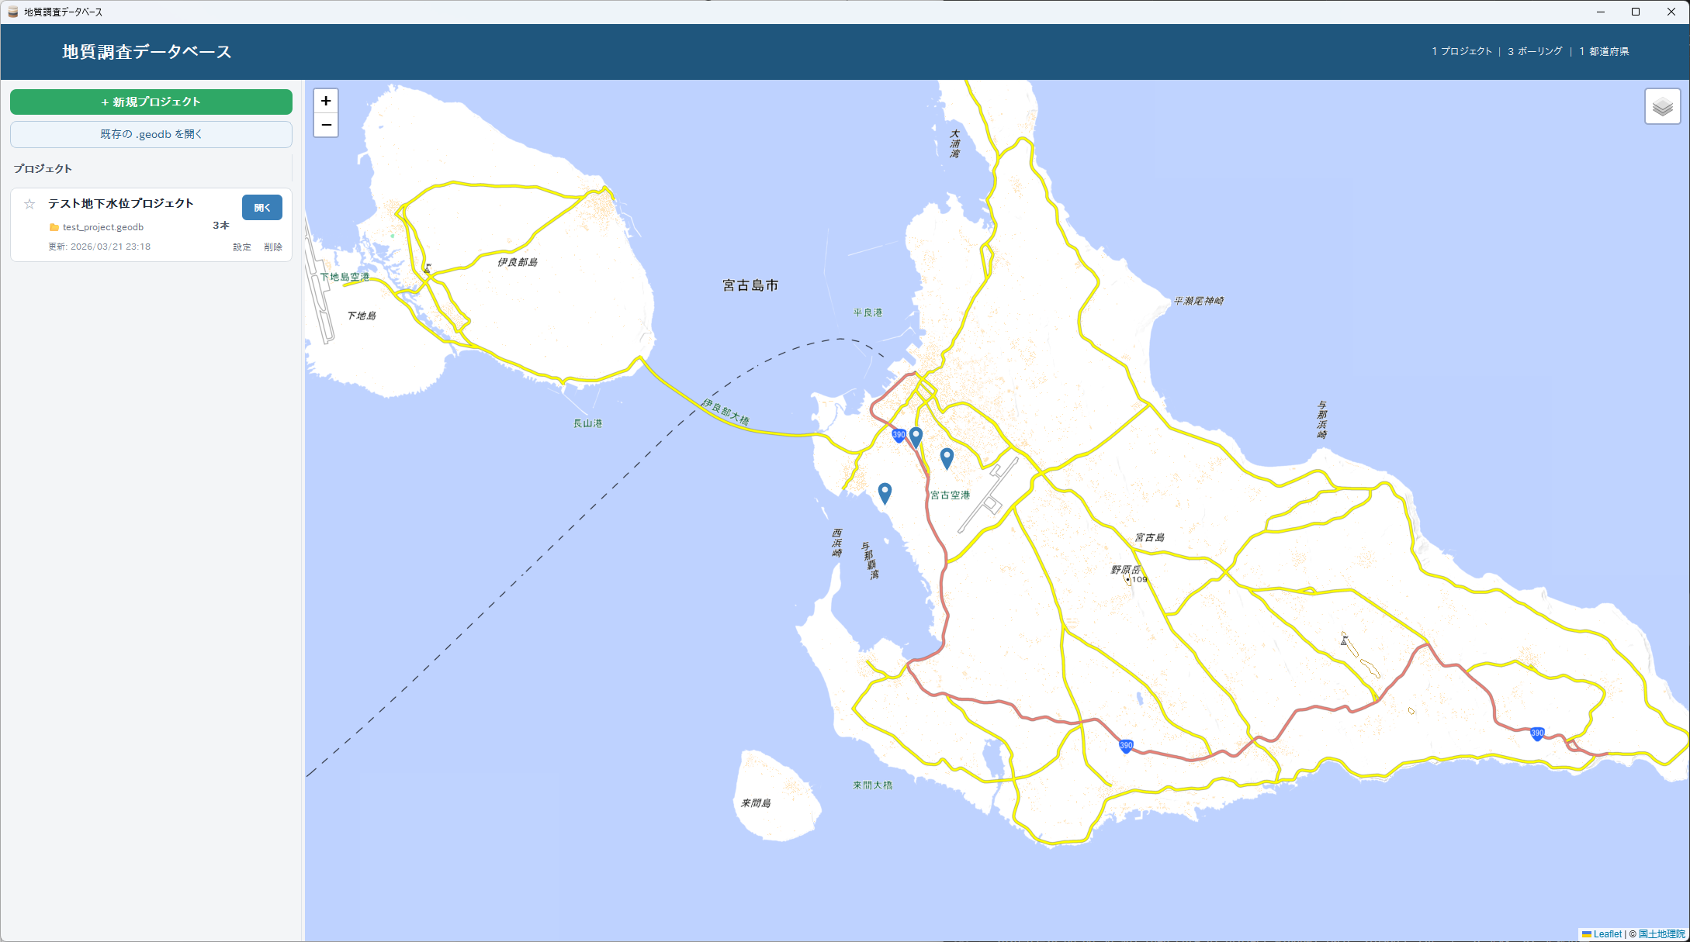Image resolution: width=1690 pixels, height=942 pixels.
Task: Click the route 390 shield near boring markers
Action: point(899,435)
